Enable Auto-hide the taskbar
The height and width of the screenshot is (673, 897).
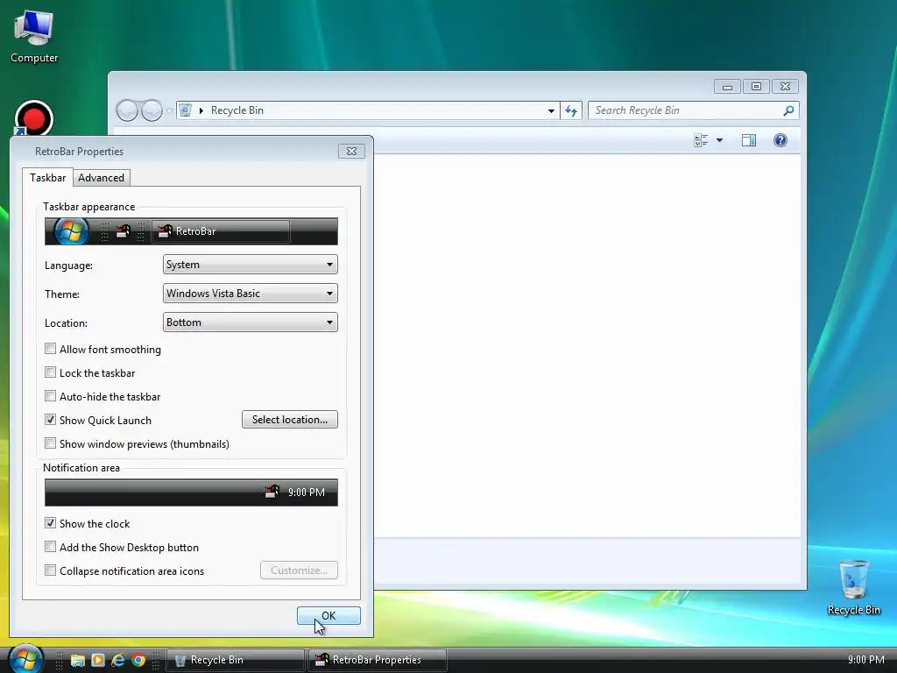click(50, 396)
